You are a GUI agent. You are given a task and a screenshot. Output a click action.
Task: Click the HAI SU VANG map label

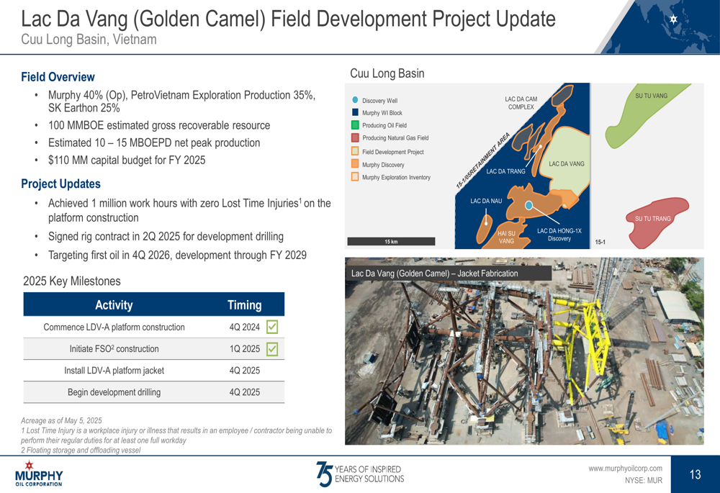point(506,238)
